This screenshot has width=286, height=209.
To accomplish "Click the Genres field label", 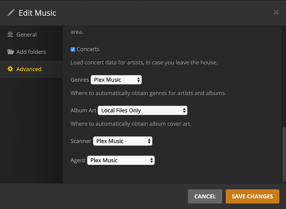I will pyautogui.click(x=80, y=80).
